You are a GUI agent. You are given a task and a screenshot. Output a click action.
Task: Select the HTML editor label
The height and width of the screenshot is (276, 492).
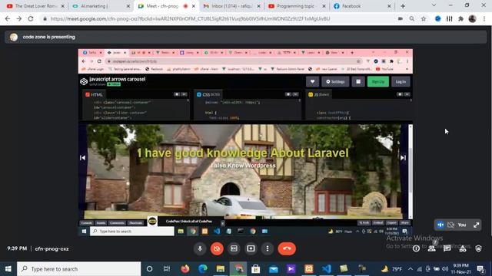[94, 94]
